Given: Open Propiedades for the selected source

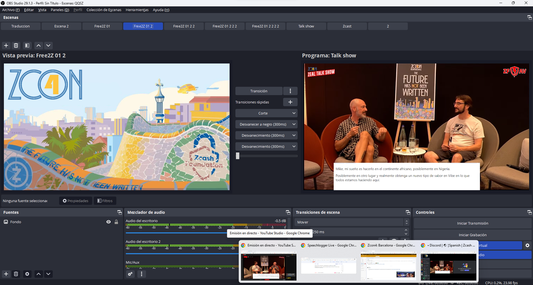Looking at the screenshot, I should tap(76, 201).
